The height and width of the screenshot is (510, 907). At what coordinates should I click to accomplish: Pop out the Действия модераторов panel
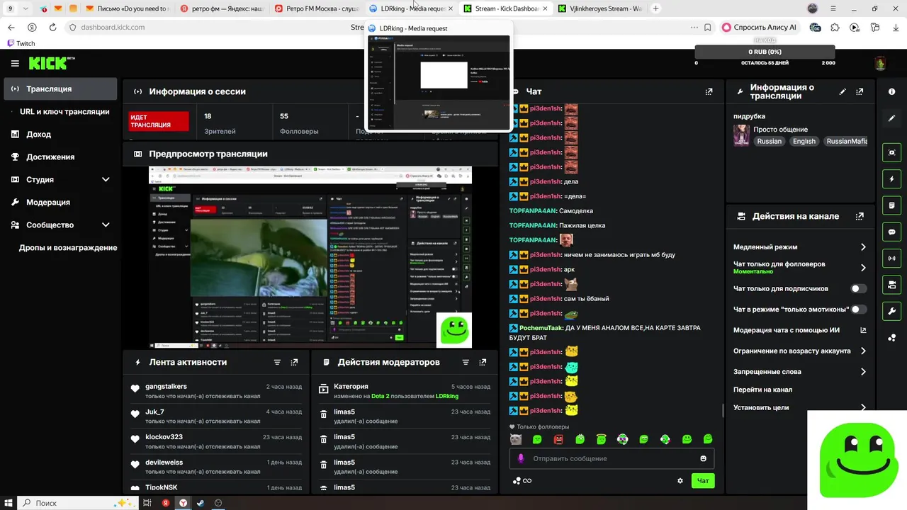(x=483, y=362)
